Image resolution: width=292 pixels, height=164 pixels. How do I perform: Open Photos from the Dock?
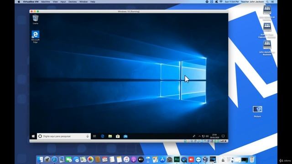[x=90, y=159]
